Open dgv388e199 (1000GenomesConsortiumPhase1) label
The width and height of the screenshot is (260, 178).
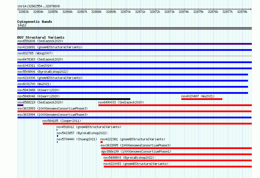click(x=136, y=151)
